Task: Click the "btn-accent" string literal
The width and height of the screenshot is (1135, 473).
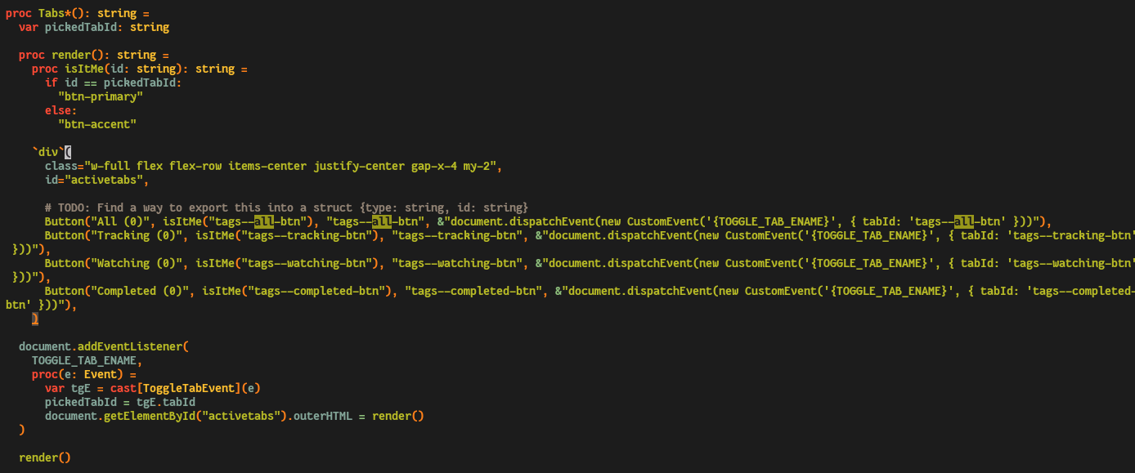Action: (97, 124)
